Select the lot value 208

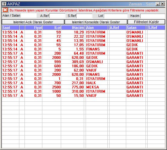pos(57,53)
